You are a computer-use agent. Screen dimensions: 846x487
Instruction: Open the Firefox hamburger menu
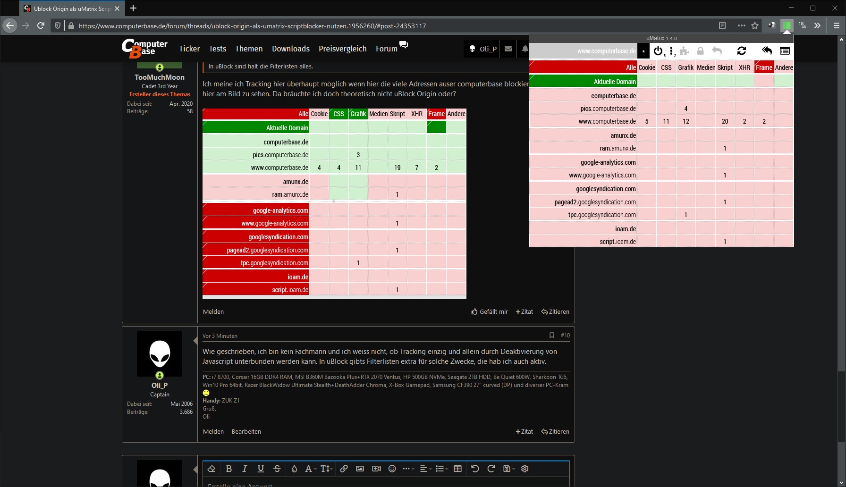coord(836,25)
